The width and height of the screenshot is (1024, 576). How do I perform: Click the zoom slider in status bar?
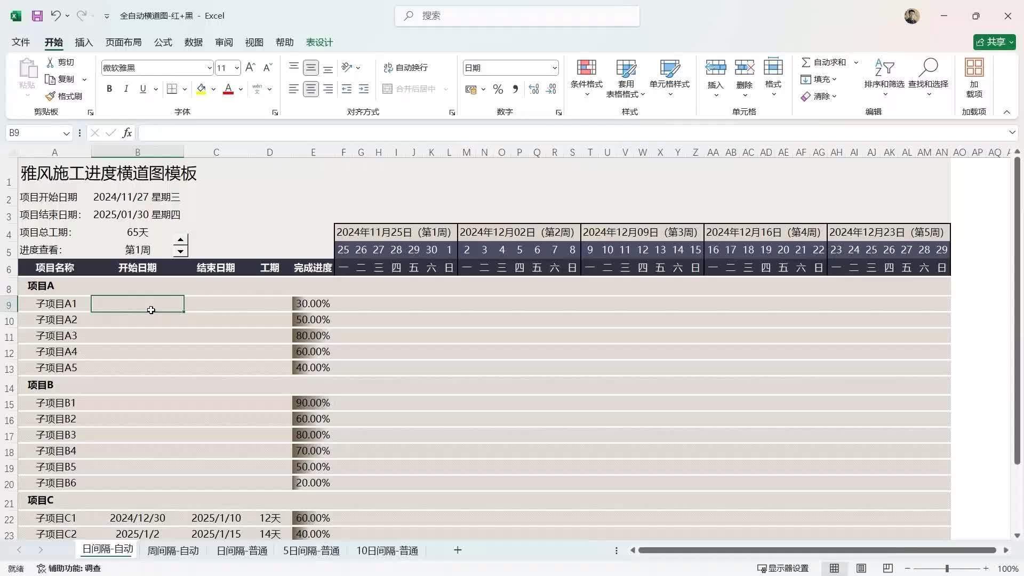[x=947, y=569]
